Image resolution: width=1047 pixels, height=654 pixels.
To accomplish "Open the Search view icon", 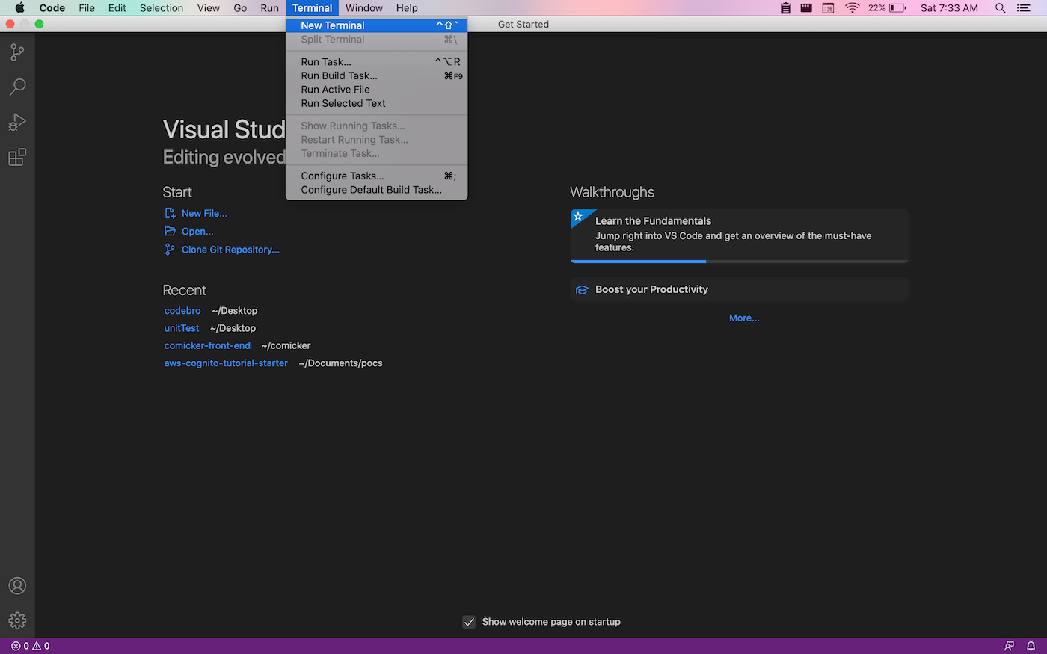I will (17, 87).
